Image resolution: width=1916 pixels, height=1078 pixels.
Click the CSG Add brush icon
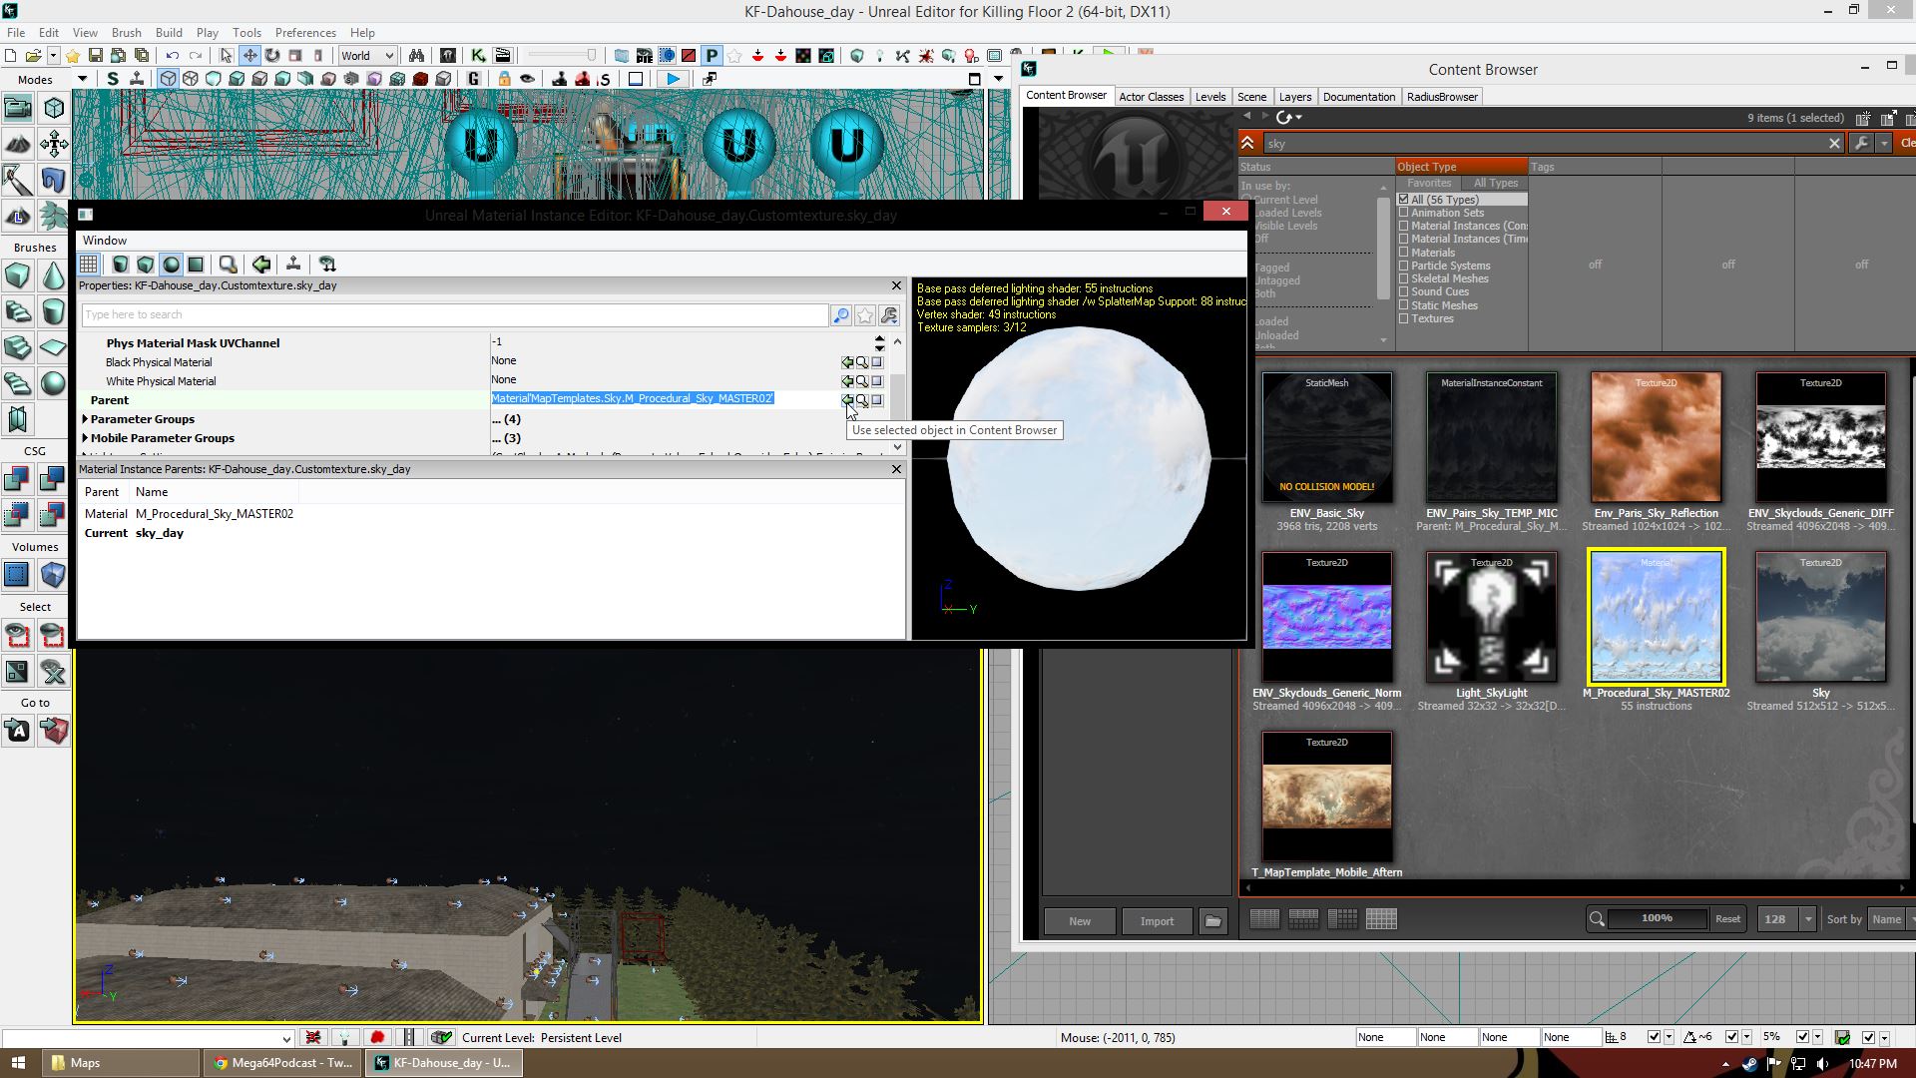pos(17,479)
